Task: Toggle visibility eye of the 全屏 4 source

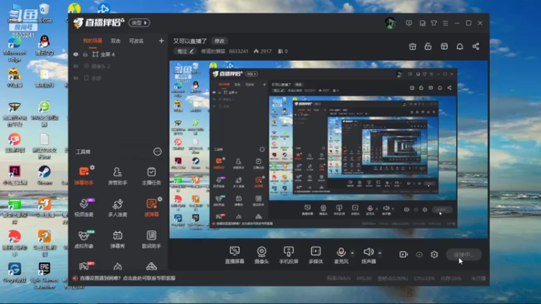Action: click(76, 54)
